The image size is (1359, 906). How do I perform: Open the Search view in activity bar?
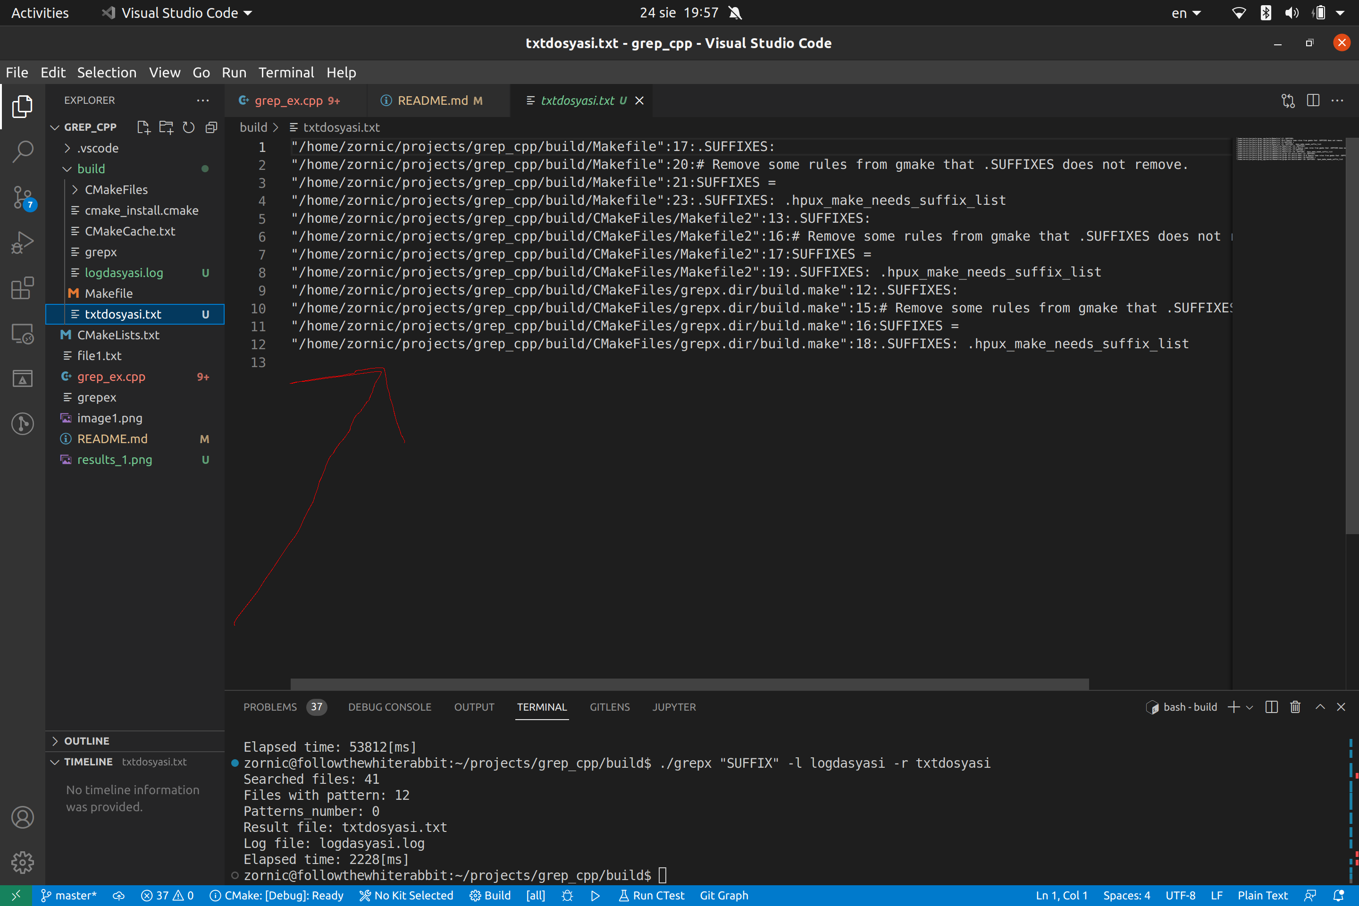pyautogui.click(x=23, y=151)
